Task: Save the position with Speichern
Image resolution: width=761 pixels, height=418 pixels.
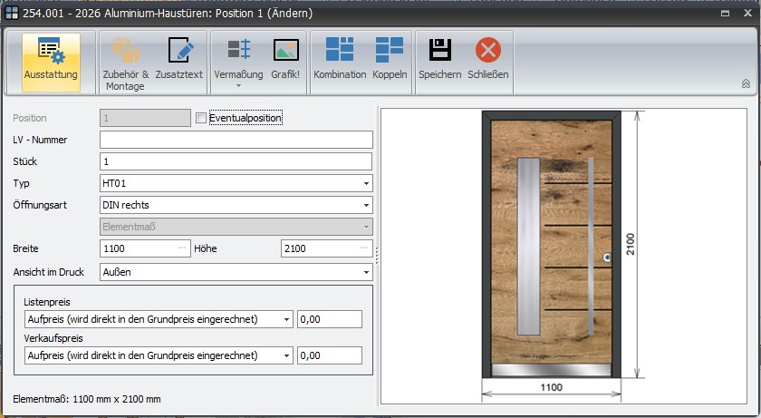Action: tap(440, 58)
